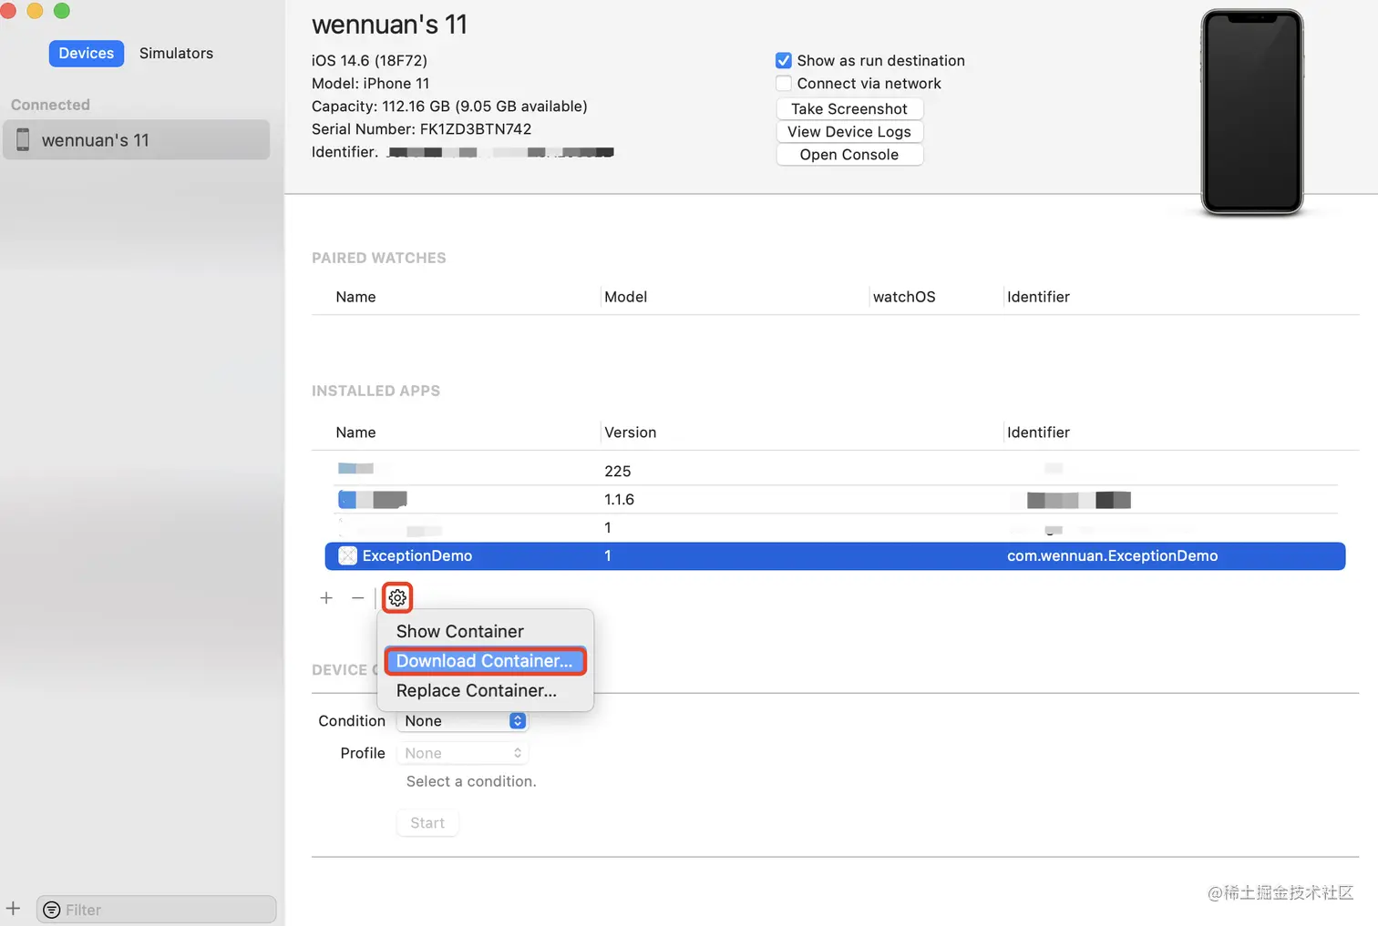This screenshot has width=1378, height=926.
Task: Click the version 1.1.6 cell
Action: pos(619,499)
